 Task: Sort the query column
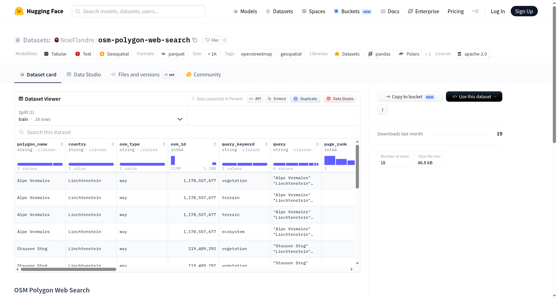[317, 144]
